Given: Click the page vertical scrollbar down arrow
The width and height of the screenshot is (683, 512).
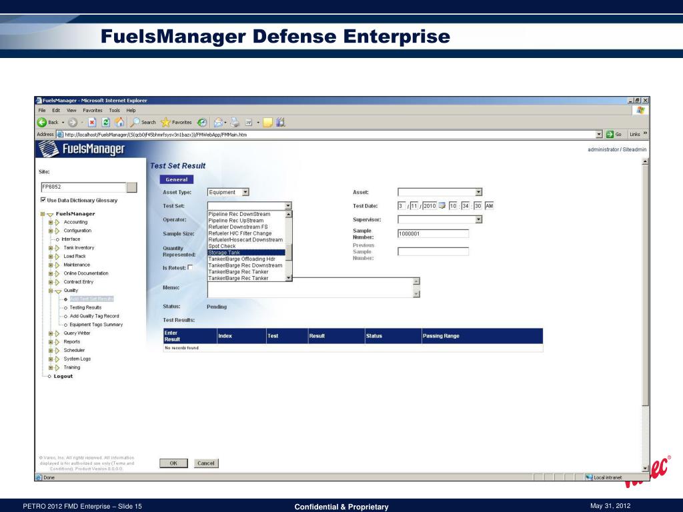Looking at the screenshot, I should coord(646,469).
